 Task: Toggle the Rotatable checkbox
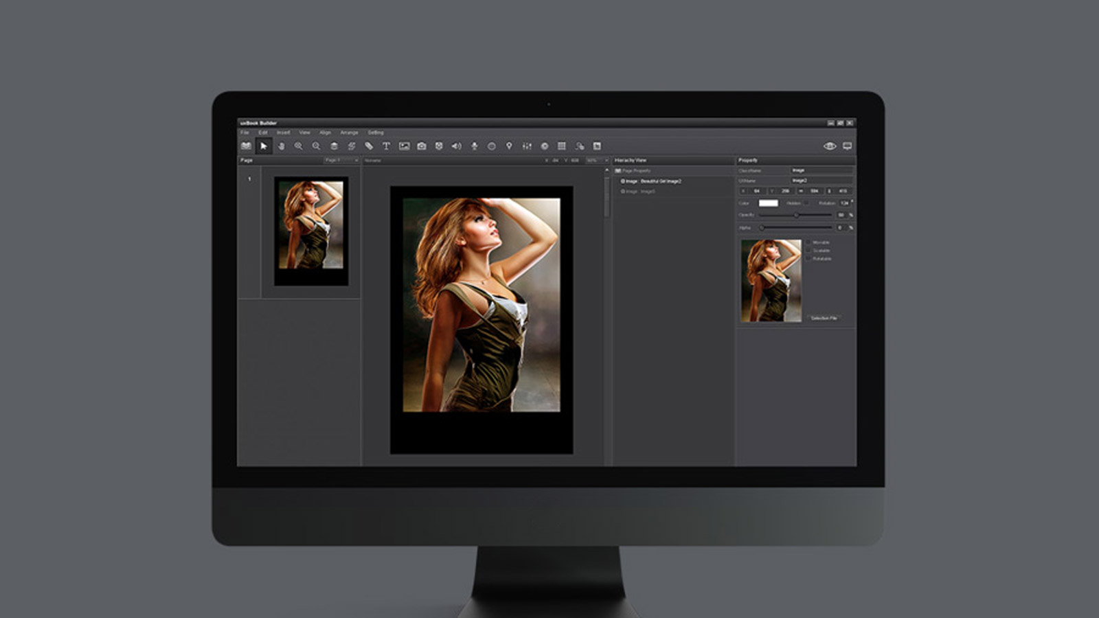tap(808, 259)
